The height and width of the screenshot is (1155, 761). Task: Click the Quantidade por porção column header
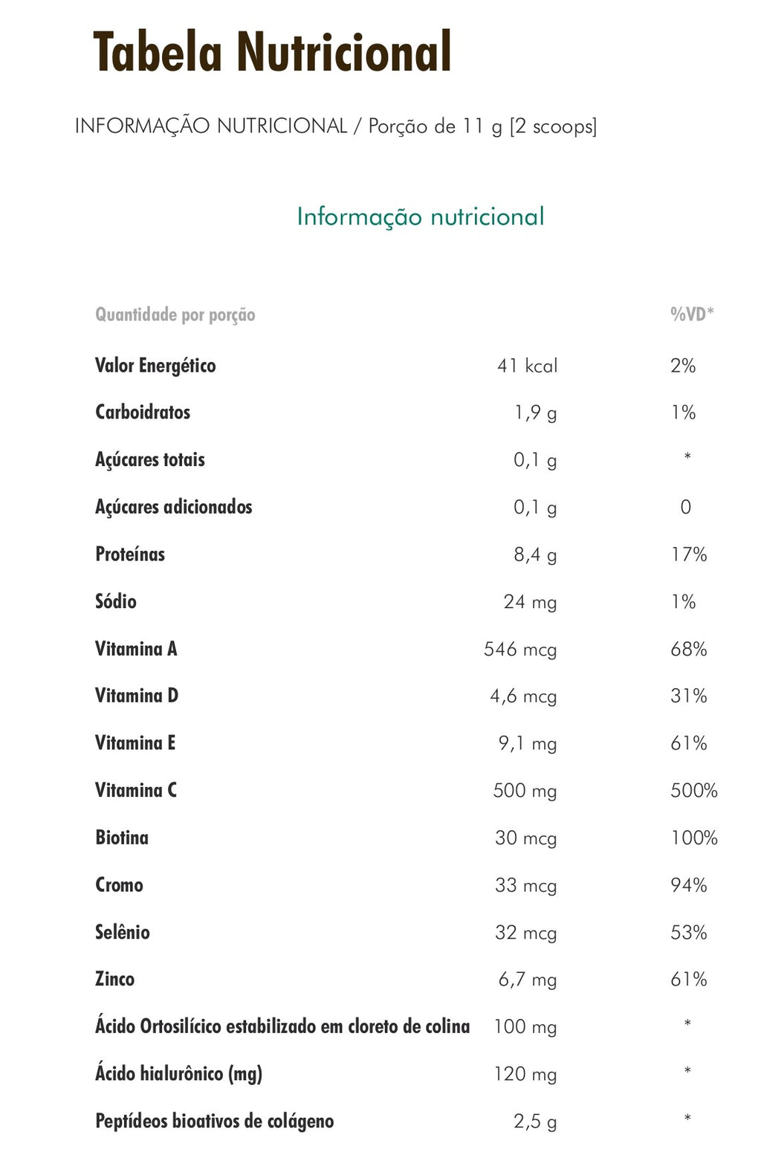coord(175,315)
